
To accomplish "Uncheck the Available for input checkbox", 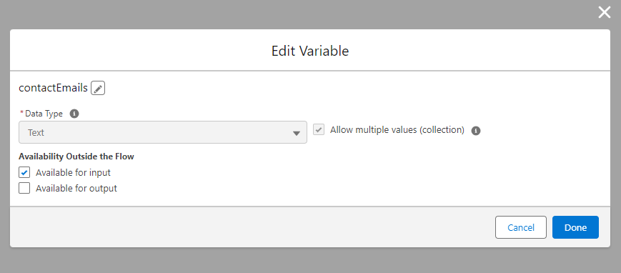I will (24, 172).
